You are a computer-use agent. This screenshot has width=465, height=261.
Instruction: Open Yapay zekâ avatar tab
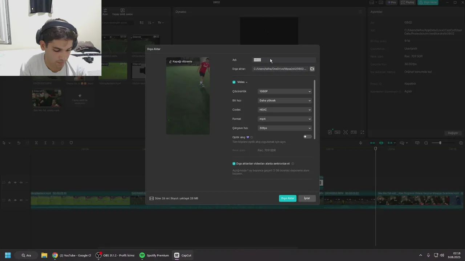[x=122, y=12]
